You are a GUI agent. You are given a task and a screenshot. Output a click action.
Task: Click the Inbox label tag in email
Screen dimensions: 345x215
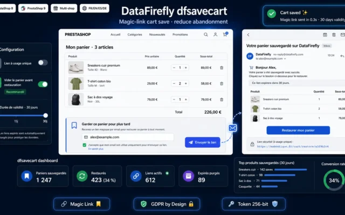(x=327, y=46)
